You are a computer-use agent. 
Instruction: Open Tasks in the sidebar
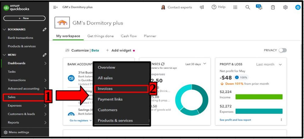click(x=12, y=72)
